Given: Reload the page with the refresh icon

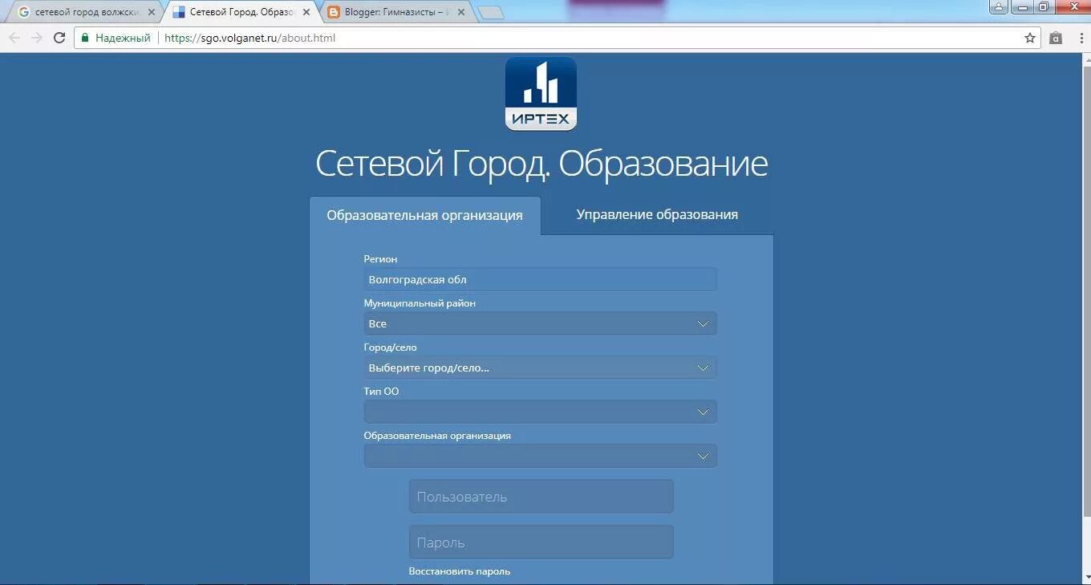Looking at the screenshot, I should (59, 38).
